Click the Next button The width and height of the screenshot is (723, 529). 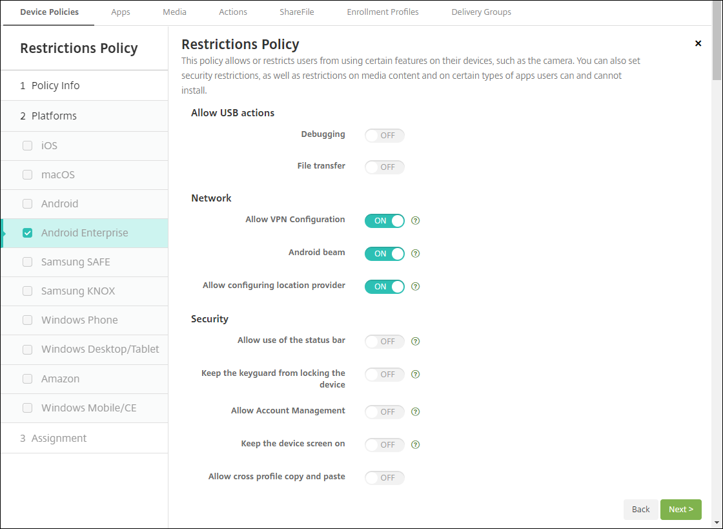680,509
